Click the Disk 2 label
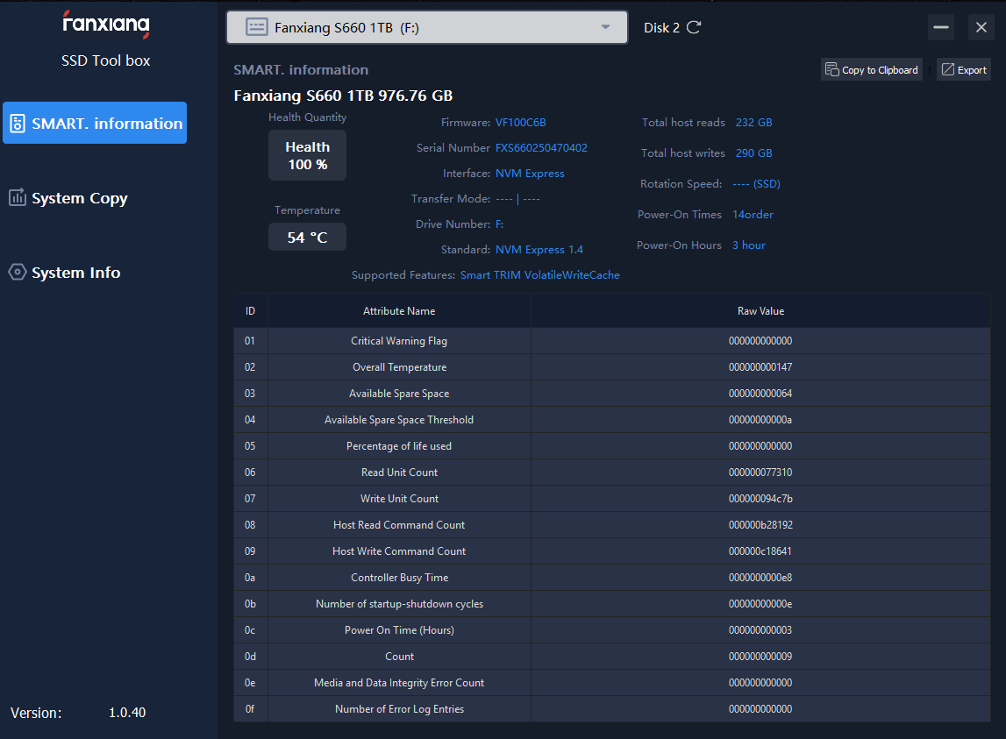Image resolution: width=1006 pixels, height=739 pixels. (x=661, y=27)
